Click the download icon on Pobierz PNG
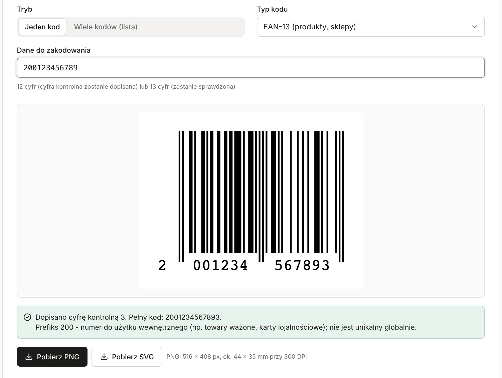This screenshot has width=502, height=378. 29,357
